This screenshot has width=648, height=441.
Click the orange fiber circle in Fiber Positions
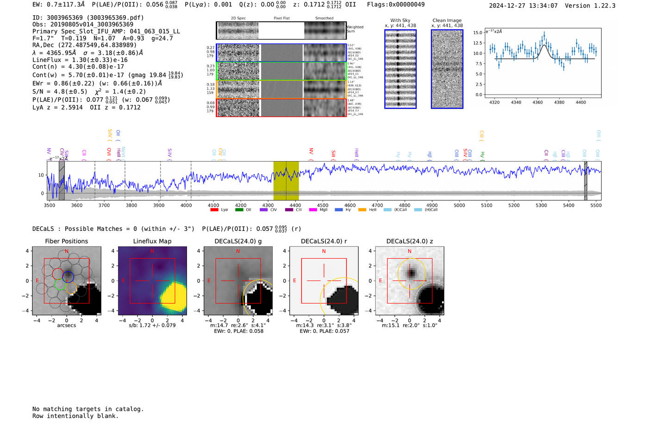(x=71, y=288)
